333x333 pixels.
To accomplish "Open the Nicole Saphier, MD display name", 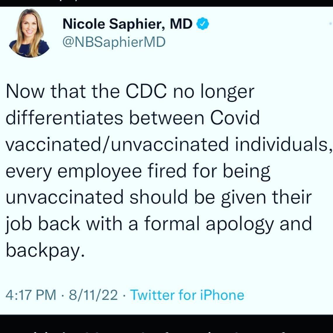I will (127, 24).
